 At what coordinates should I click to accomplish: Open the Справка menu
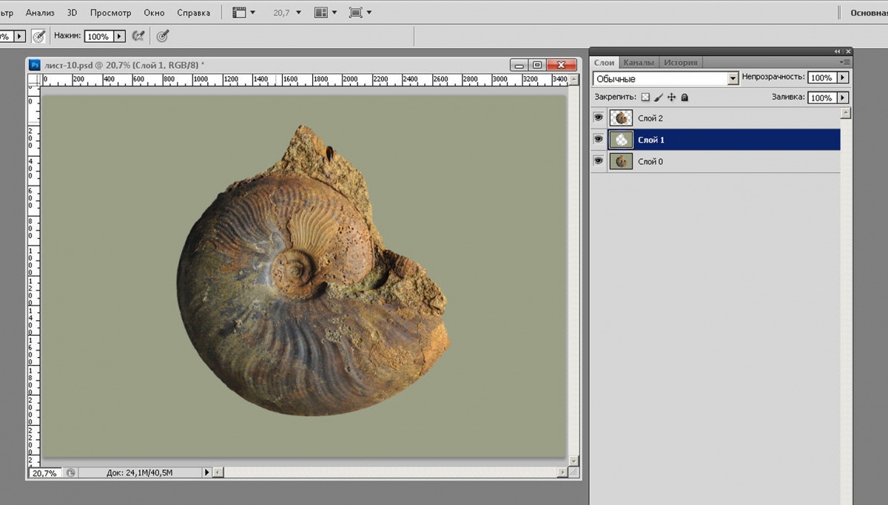click(193, 13)
